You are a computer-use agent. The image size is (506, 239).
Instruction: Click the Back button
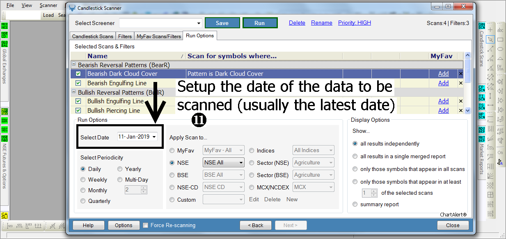coord(256,225)
